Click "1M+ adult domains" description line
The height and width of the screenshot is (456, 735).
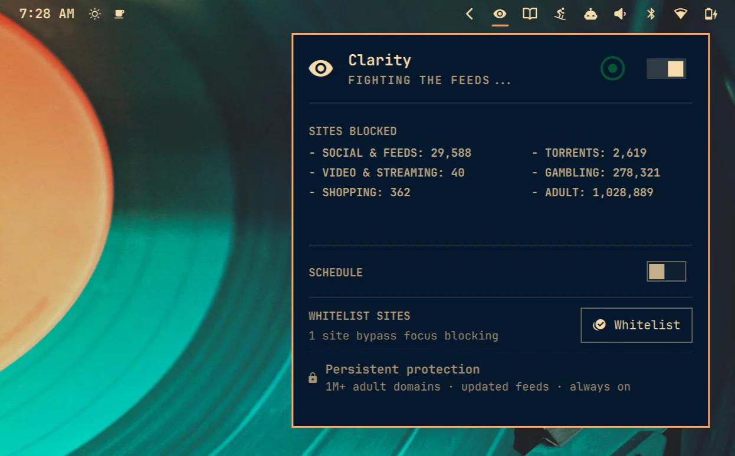tap(478, 387)
